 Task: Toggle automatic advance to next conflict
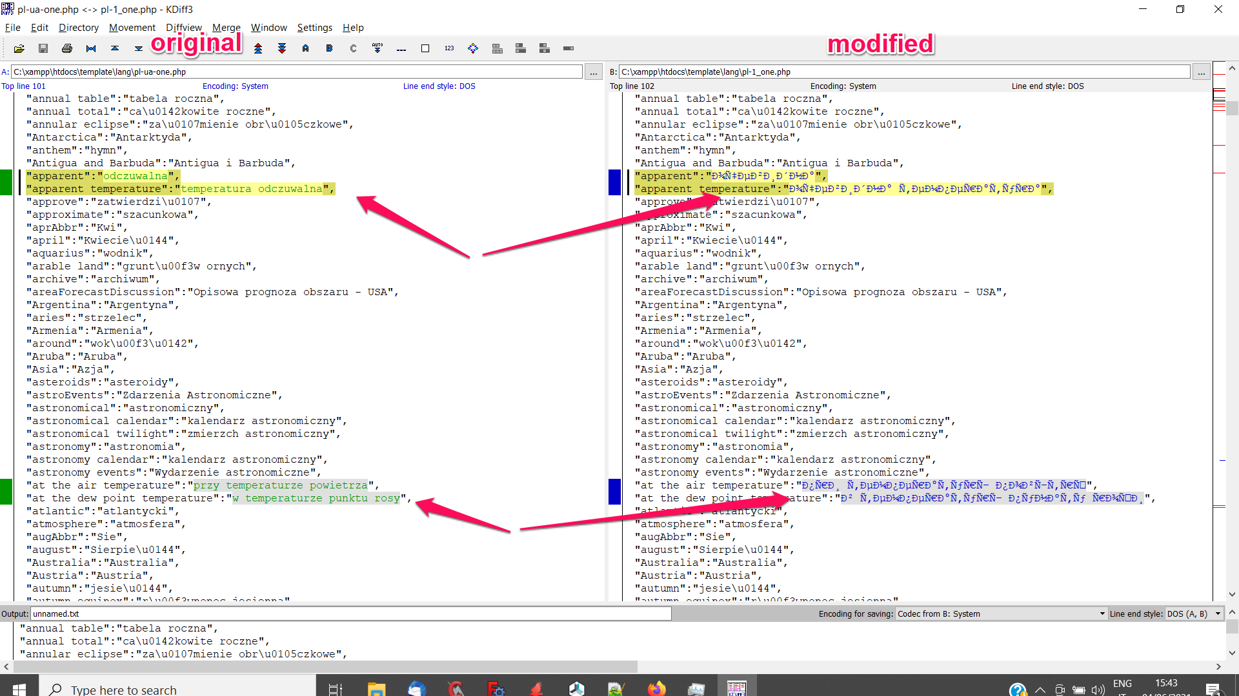[x=378, y=48]
